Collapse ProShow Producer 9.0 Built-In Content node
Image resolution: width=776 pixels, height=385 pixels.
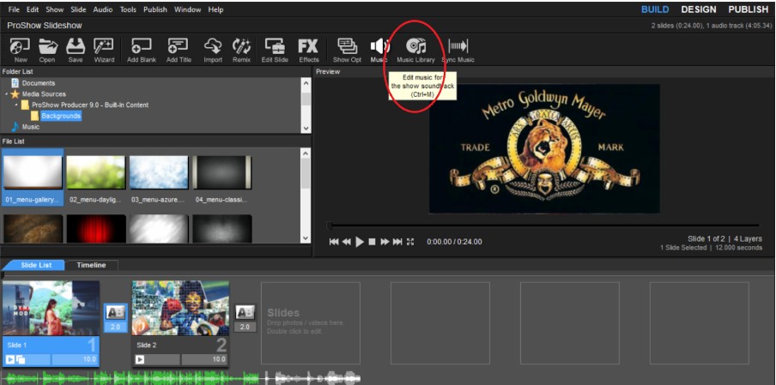click(x=16, y=105)
